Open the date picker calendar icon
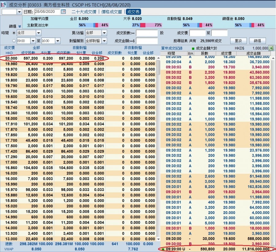 point(63,12)
